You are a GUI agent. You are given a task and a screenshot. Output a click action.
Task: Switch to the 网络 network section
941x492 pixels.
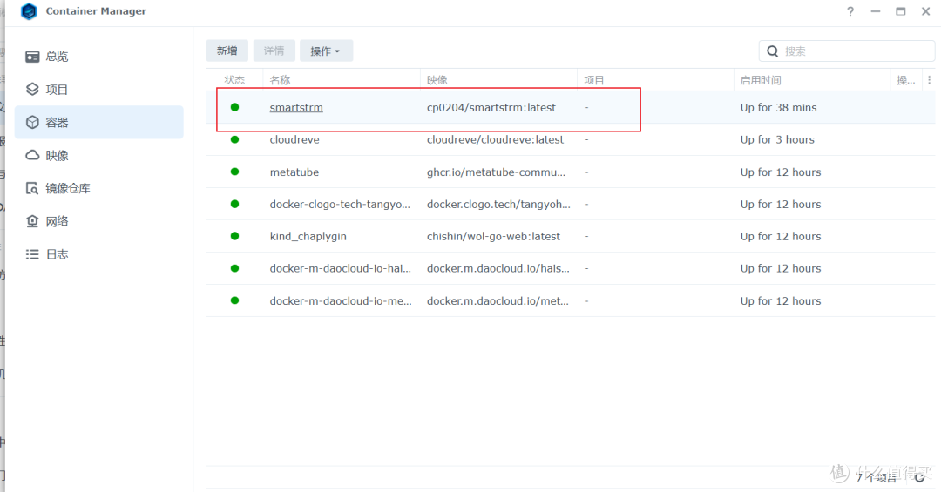[99, 221]
